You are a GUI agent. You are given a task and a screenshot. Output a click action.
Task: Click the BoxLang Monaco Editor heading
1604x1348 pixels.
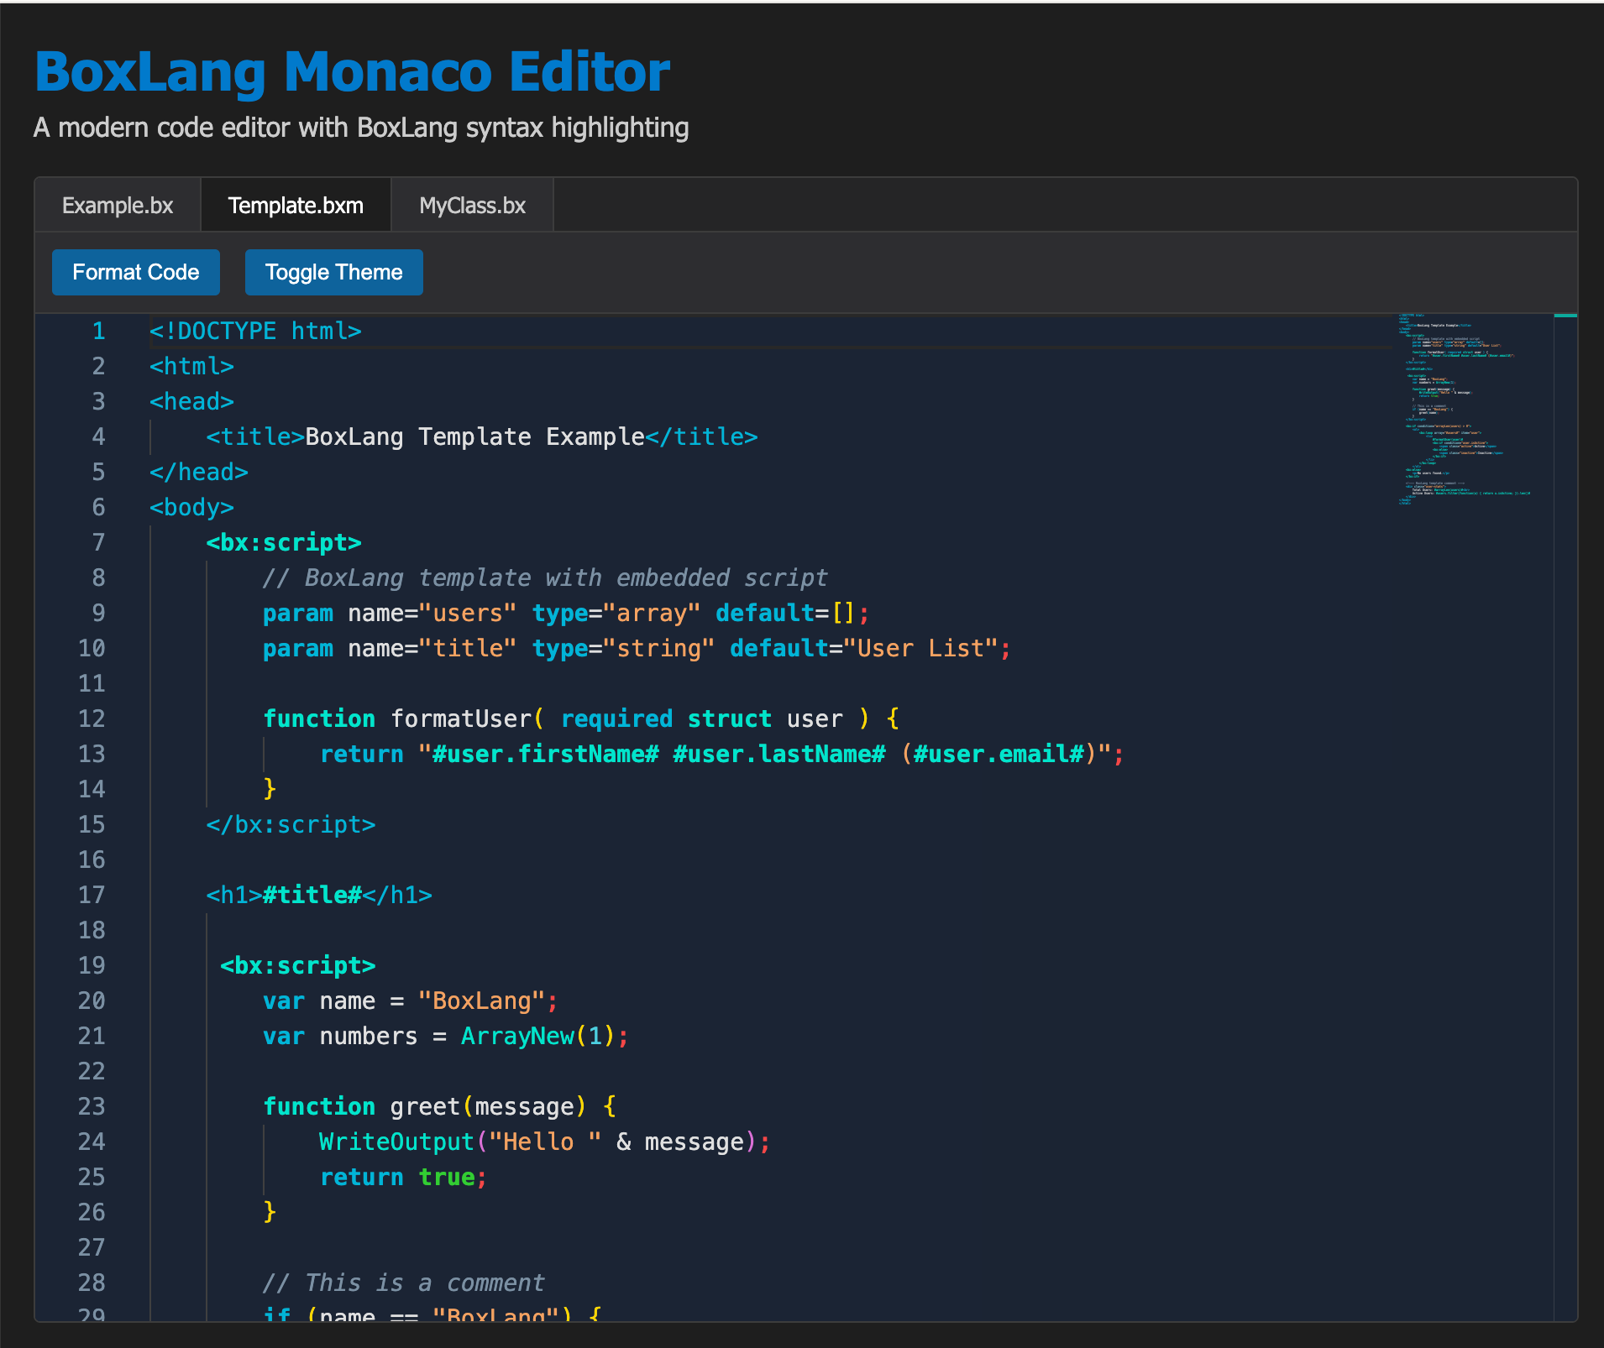tap(352, 72)
